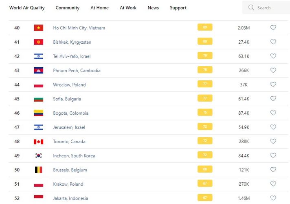The width and height of the screenshot is (290, 204).
Task: Click the Bulgaria flag icon
Action: pyautogui.click(x=39, y=99)
